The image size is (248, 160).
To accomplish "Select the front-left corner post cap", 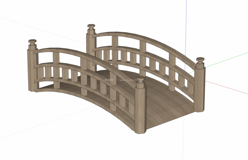I will [32, 42].
